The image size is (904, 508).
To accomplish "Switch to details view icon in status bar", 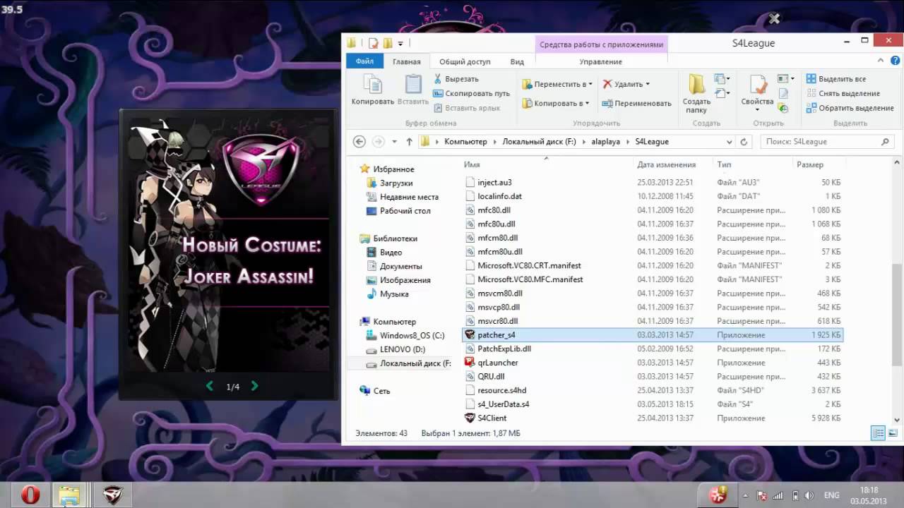I will tap(878, 433).
